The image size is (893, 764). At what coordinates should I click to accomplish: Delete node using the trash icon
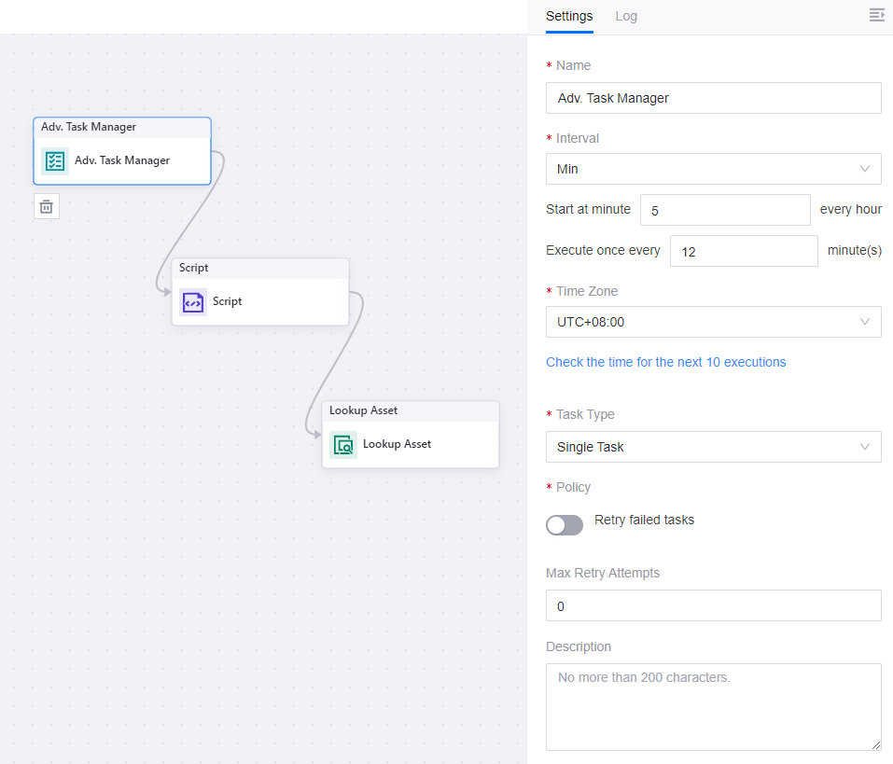click(x=47, y=206)
